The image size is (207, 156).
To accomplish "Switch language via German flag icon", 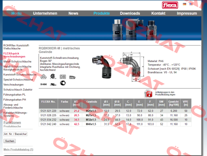I will [x=184, y=4].
